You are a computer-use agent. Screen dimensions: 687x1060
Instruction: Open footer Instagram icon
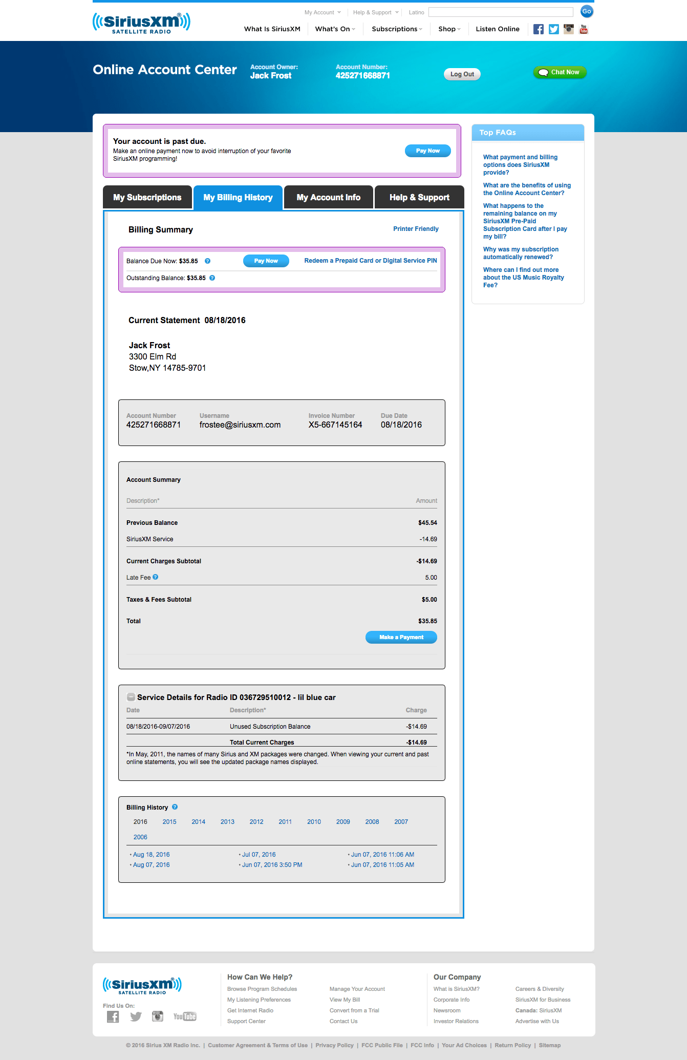point(158,1016)
